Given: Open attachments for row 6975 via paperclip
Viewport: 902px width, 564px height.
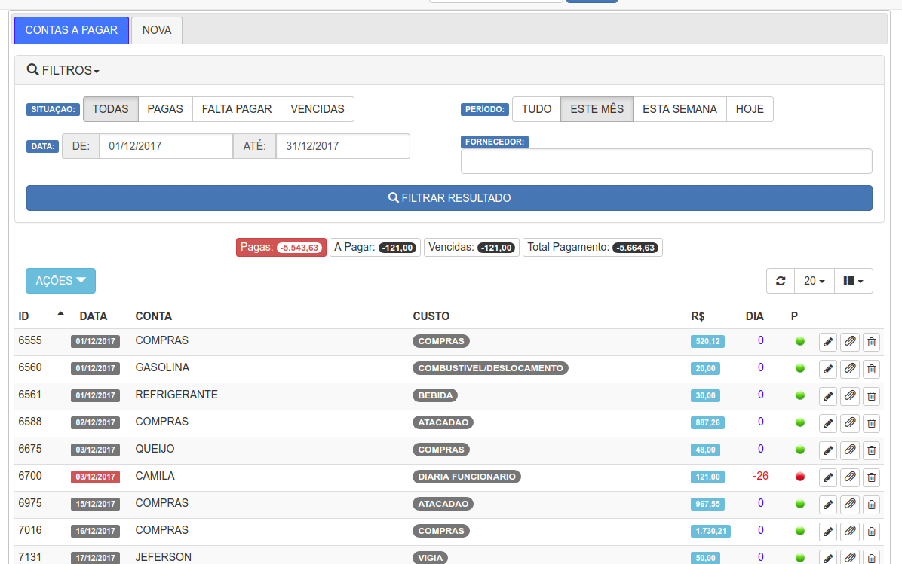Looking at the screenshot, I should point(850,505).
